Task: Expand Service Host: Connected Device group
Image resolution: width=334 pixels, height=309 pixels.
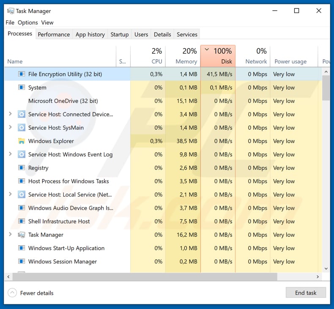Action: coord(10,114)
